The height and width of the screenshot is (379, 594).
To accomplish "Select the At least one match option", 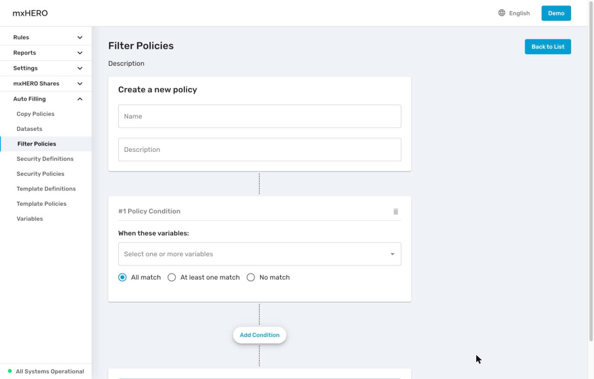I will (x=172, y=277).
